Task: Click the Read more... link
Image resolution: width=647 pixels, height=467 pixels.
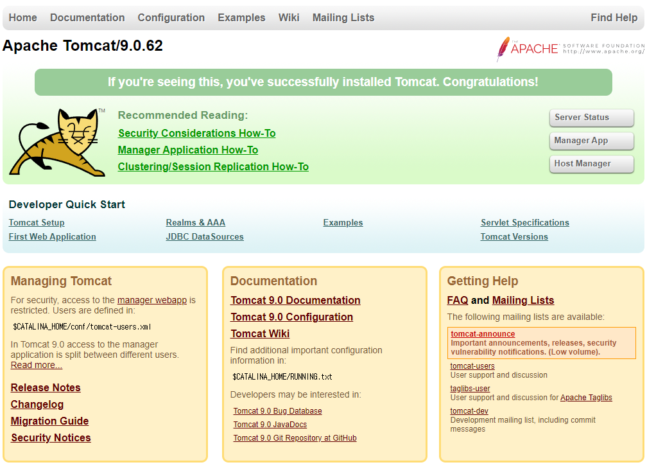Action: click(x=37, y=365)
